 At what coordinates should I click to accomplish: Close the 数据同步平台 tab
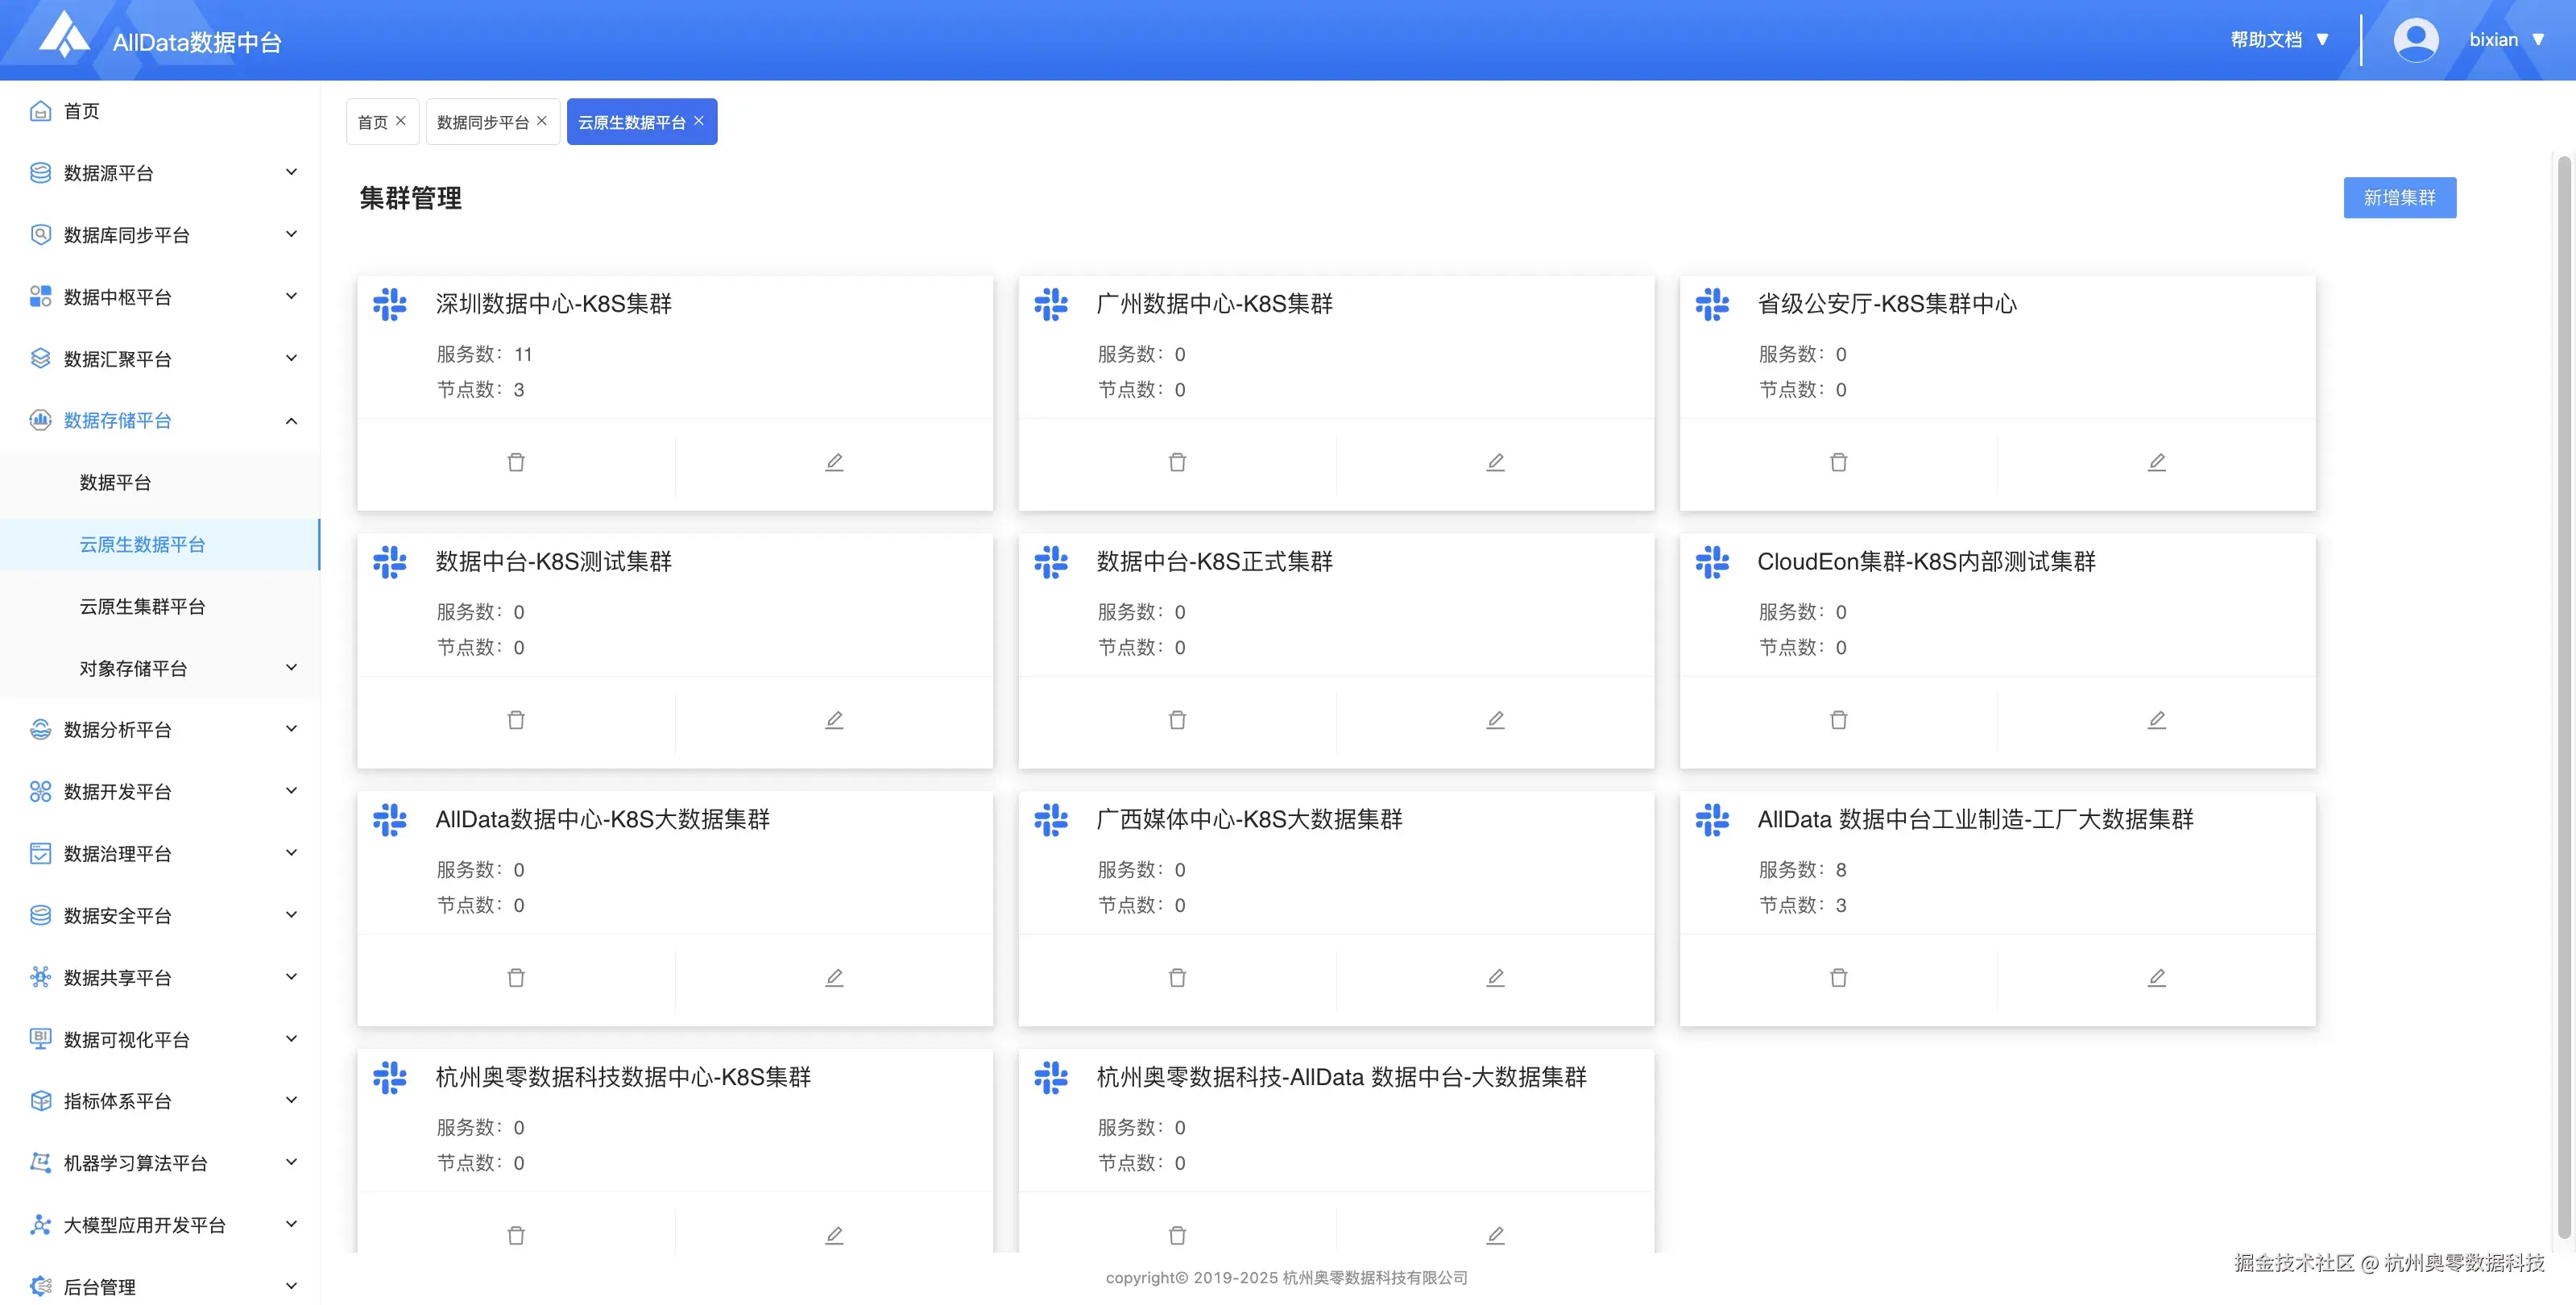542,121
